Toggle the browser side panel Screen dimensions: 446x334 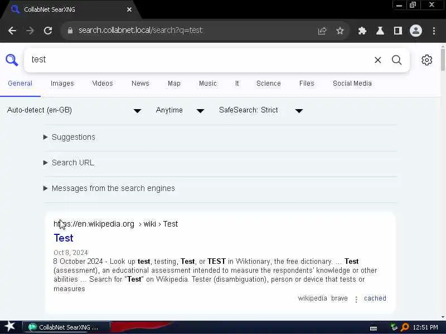(x=398, y=31)
